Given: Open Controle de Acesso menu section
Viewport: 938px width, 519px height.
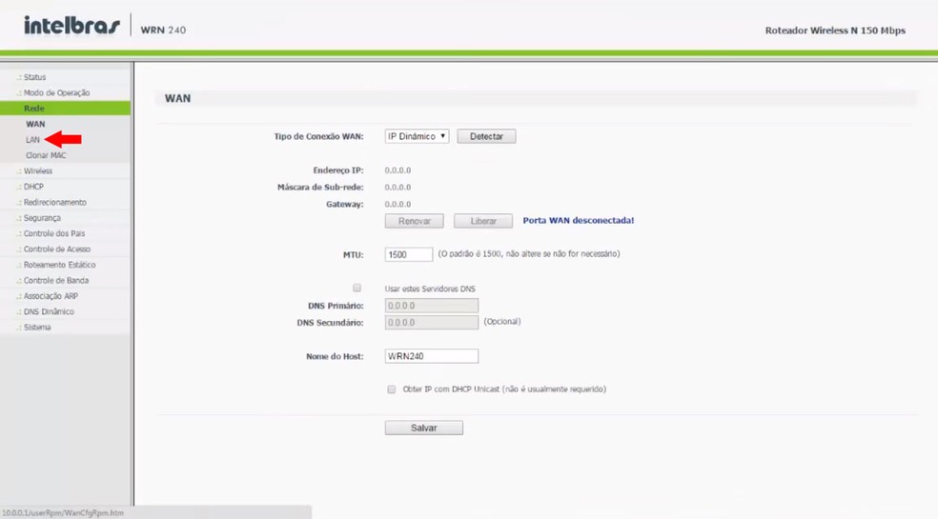Looking at the screenshot, I should (57, 249).
